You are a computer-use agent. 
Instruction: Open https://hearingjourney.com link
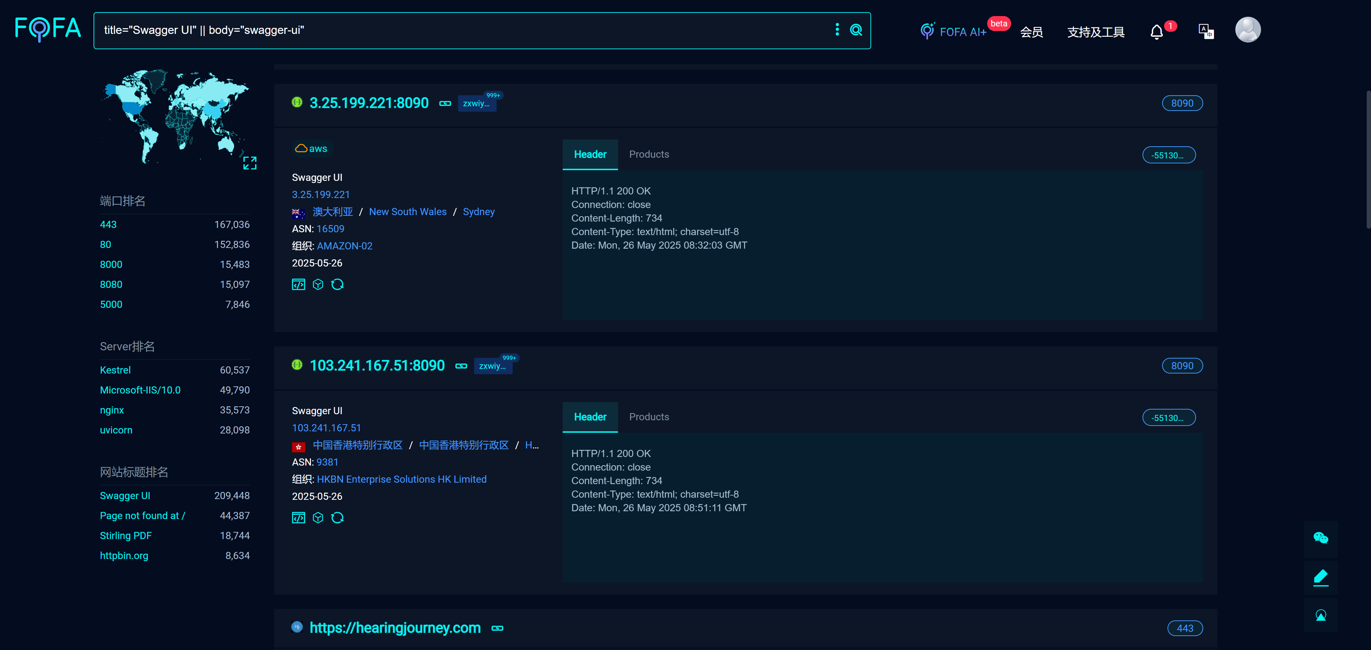(x=395, y=628)
